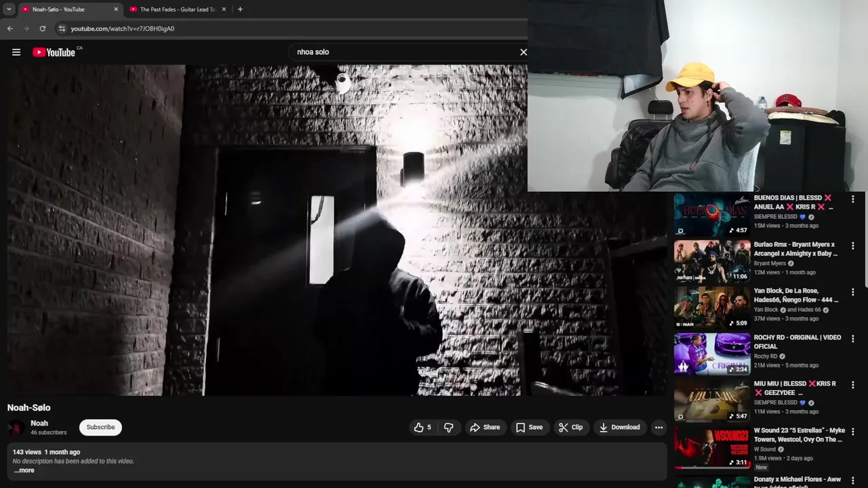Image resolution: width=868 pixels, height=488 pixels.
Task: Open ROCHY RD ORIGINAL video thumbnail
Action: coord(712,354)
